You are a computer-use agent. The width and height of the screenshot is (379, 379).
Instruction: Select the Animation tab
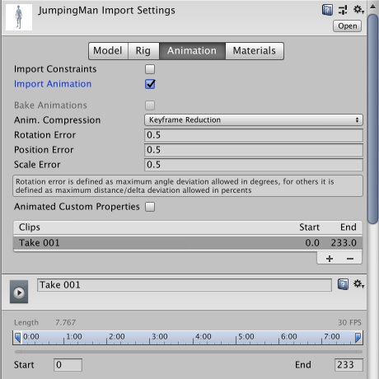pyautogui.click(x=192, y=51)
